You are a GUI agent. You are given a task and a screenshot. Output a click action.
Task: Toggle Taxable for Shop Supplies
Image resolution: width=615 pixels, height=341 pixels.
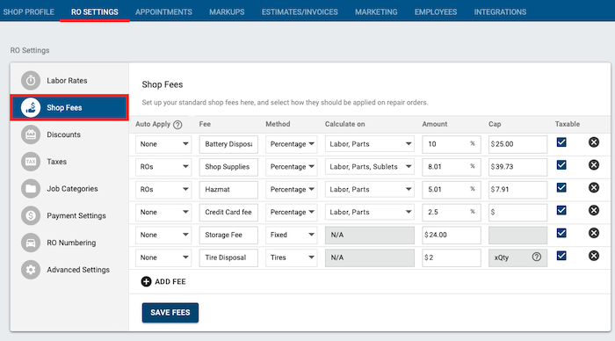tap(561, 165)
